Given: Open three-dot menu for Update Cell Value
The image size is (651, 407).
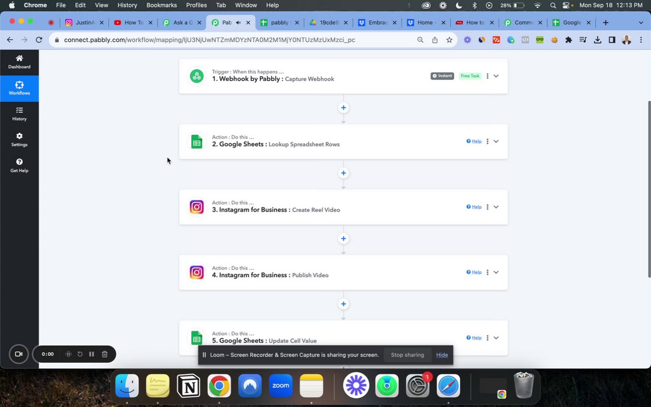Looking at the screenshot, I should click(487, 338).
